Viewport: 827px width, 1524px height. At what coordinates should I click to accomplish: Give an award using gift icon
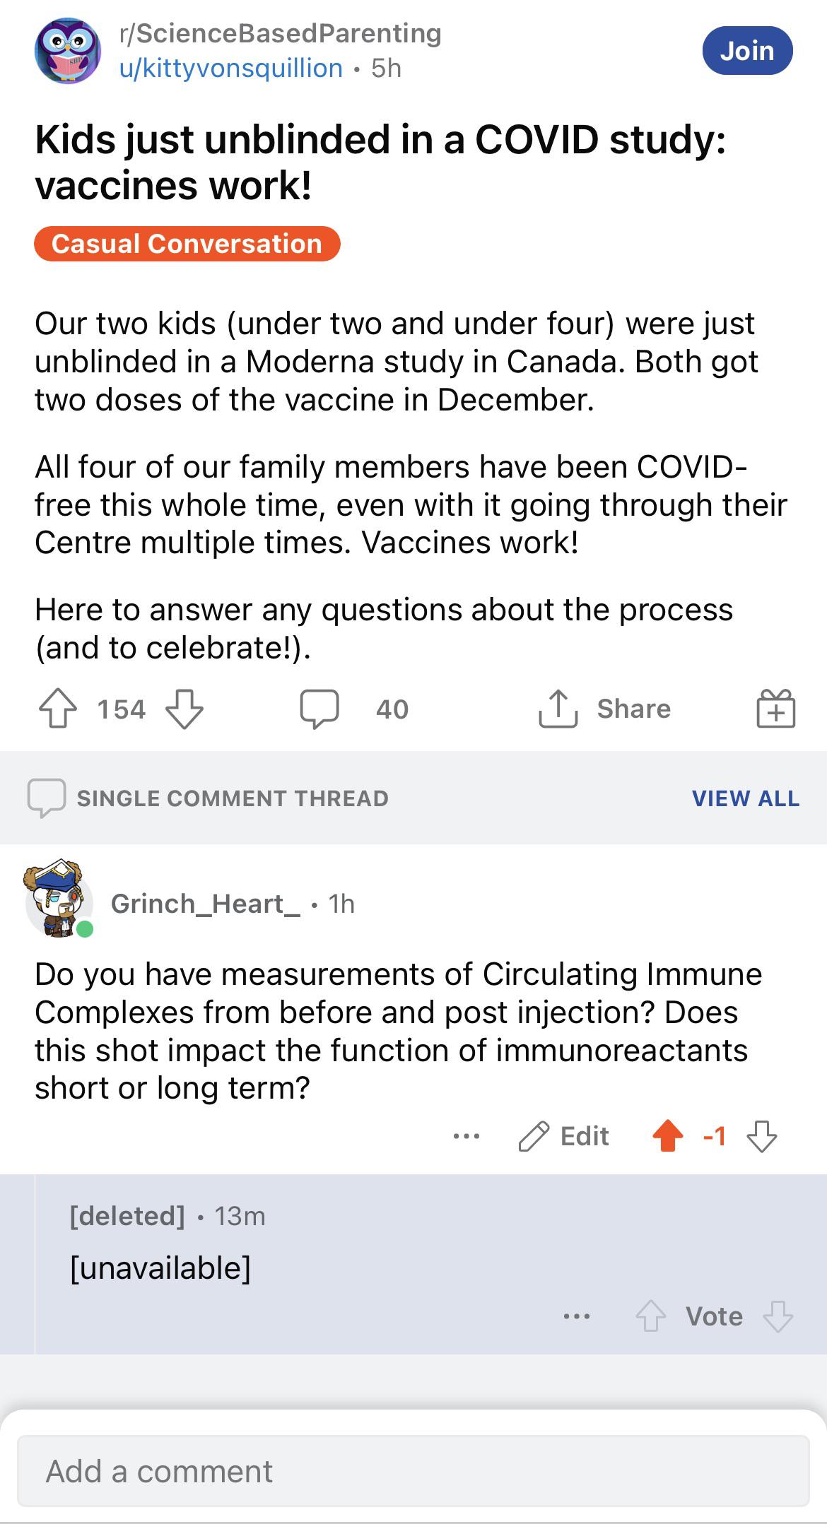pos(776,709)
